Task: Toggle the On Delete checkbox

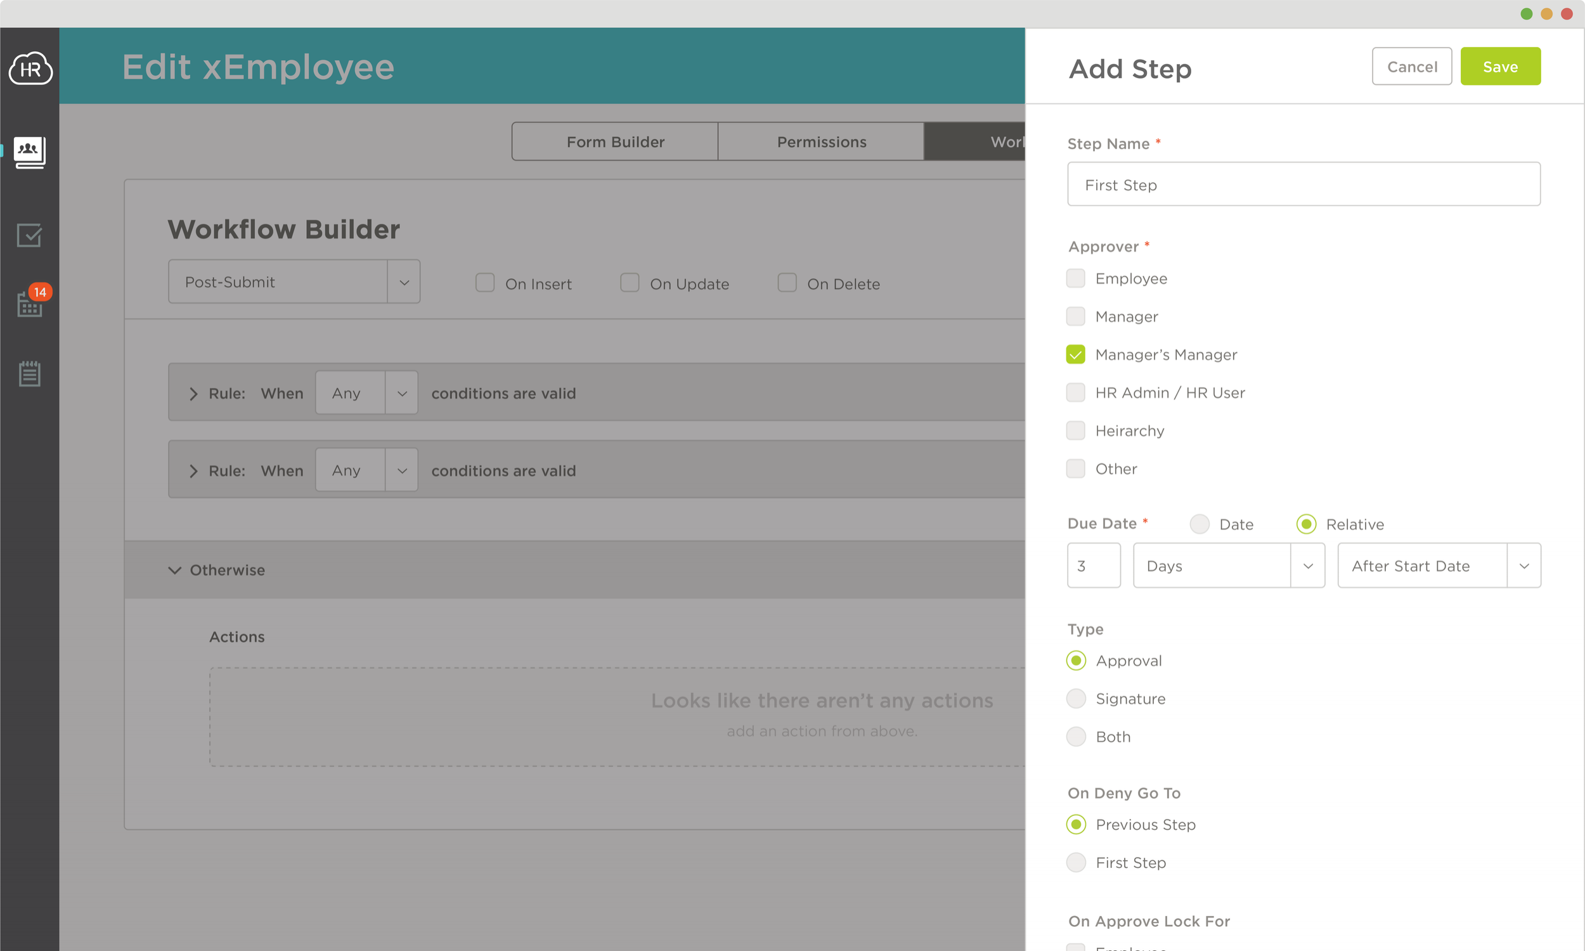Action: click(787, 283)
